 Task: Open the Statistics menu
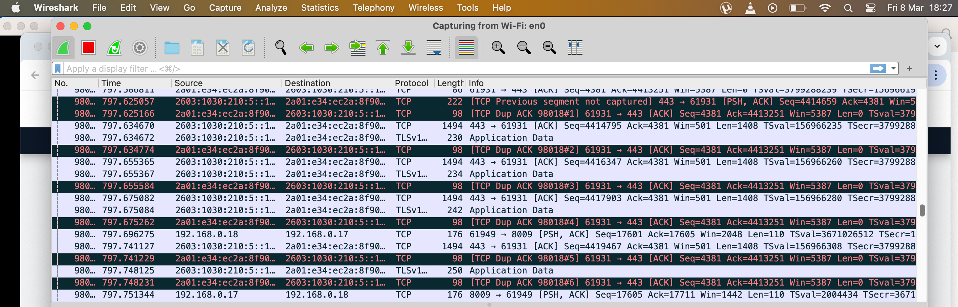pos(319,8)
